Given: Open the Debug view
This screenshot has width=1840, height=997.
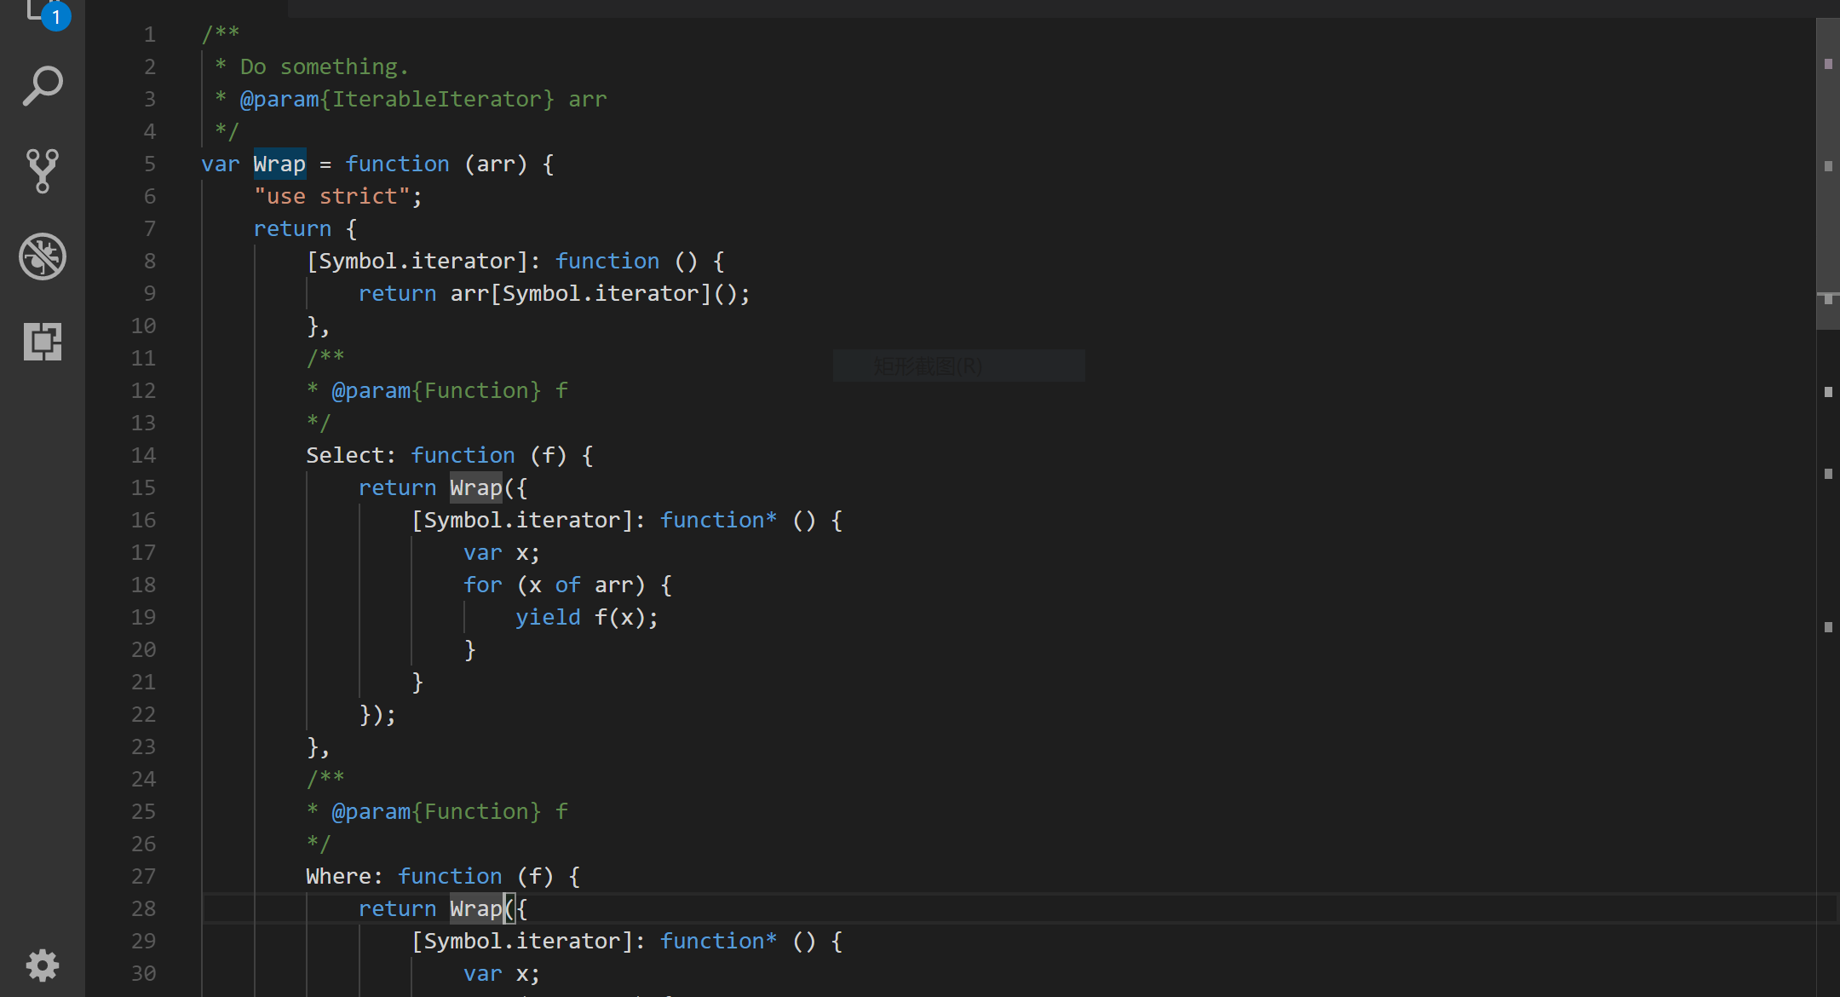Looking at the screenshot, I should click(43, 256).
